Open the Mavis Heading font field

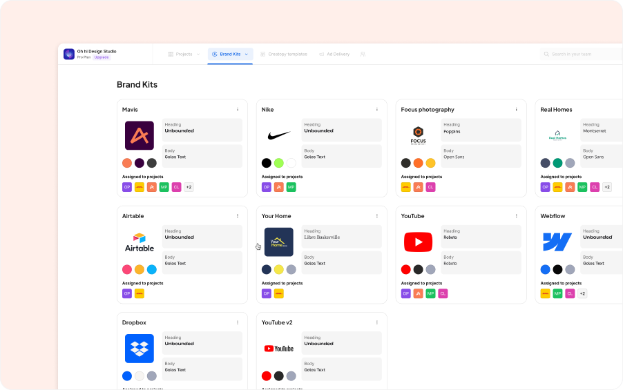coord(202,130)
